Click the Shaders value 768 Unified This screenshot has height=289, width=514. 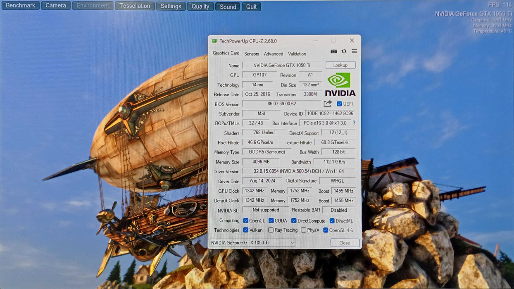264,133
